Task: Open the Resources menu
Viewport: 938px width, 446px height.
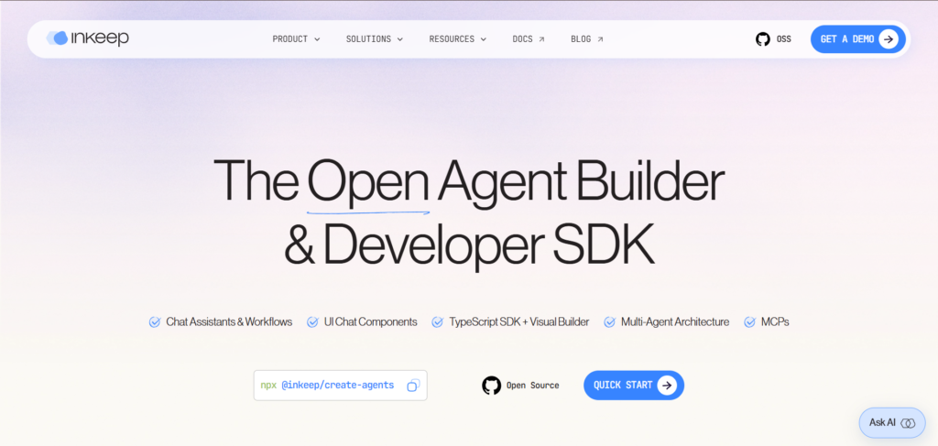Action: [x=458, y=39]
